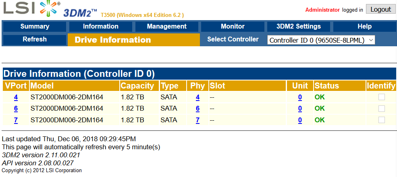Check Identify box for VPort 6 drive
This screenshot has height=177, width=397.
(382, 109)
